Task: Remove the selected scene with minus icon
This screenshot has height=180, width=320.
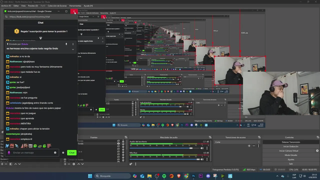Action: [6, 164]
